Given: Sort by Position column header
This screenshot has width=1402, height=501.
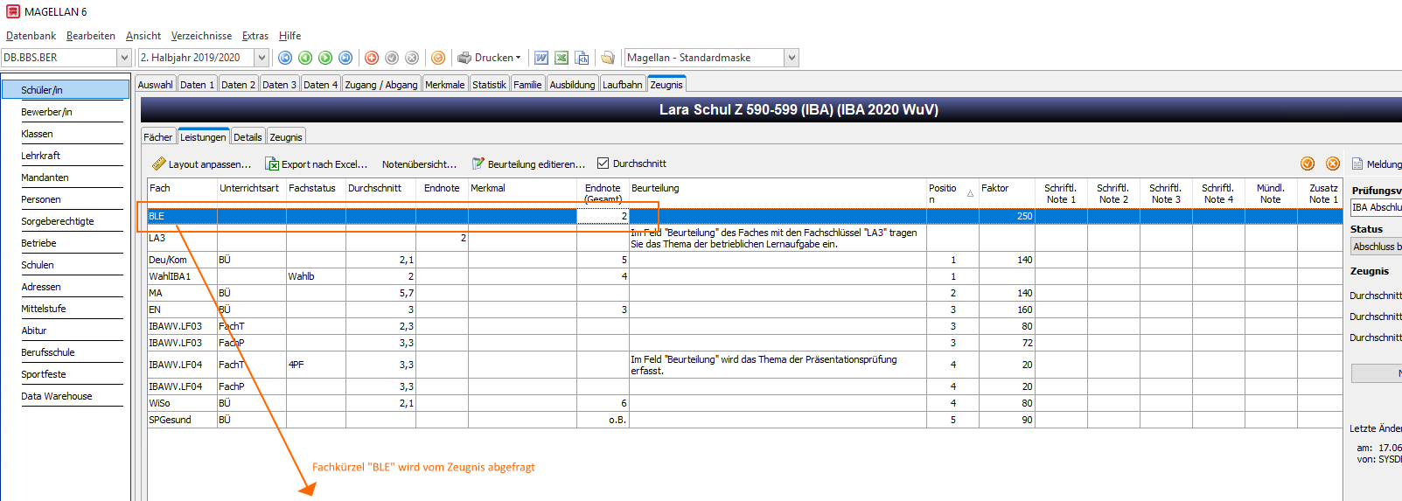Looking at the screenshot, I should click(952, 193).
